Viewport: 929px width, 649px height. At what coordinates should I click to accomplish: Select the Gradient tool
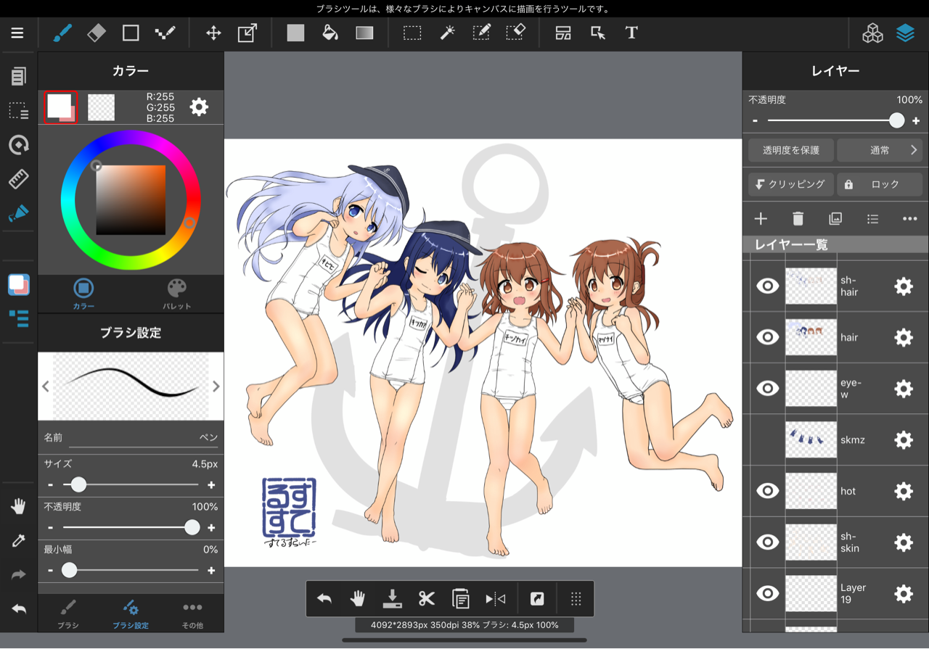[x=364, y=33]
